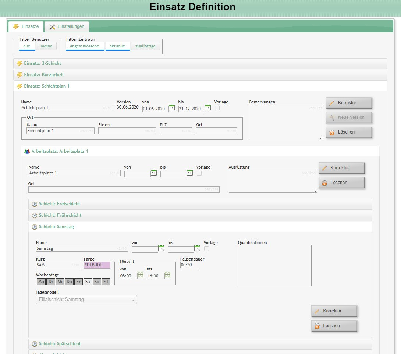401x354 pixels.
Task: Open the Farbe #DEBDDE color field
Action: 97,265
